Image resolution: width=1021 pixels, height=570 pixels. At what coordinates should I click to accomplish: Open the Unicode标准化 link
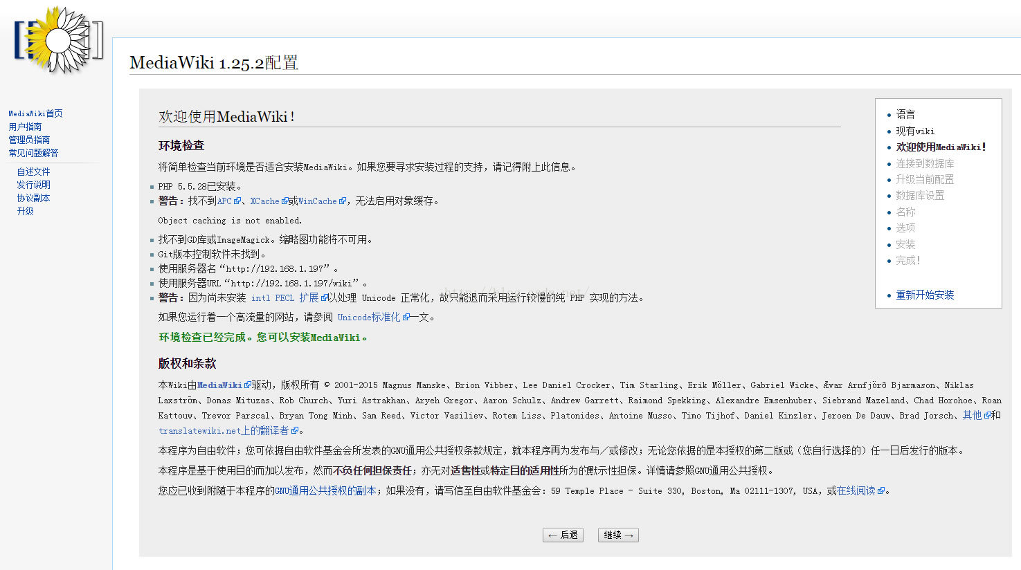(373, 318)
